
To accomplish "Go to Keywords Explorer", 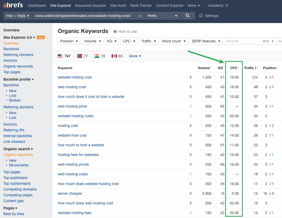I will point(91,5).
